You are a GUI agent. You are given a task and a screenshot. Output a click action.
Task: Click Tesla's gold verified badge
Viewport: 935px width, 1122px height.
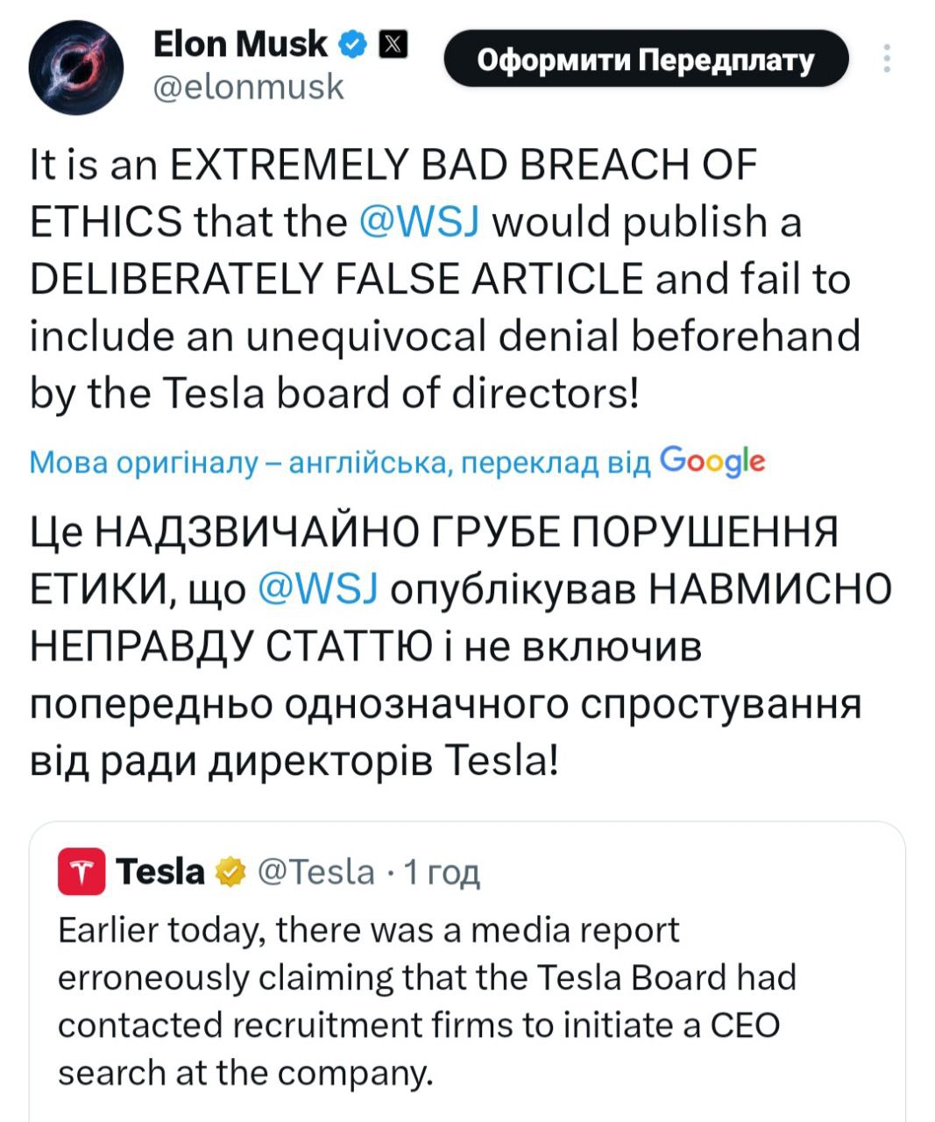[x=230, y=872]
